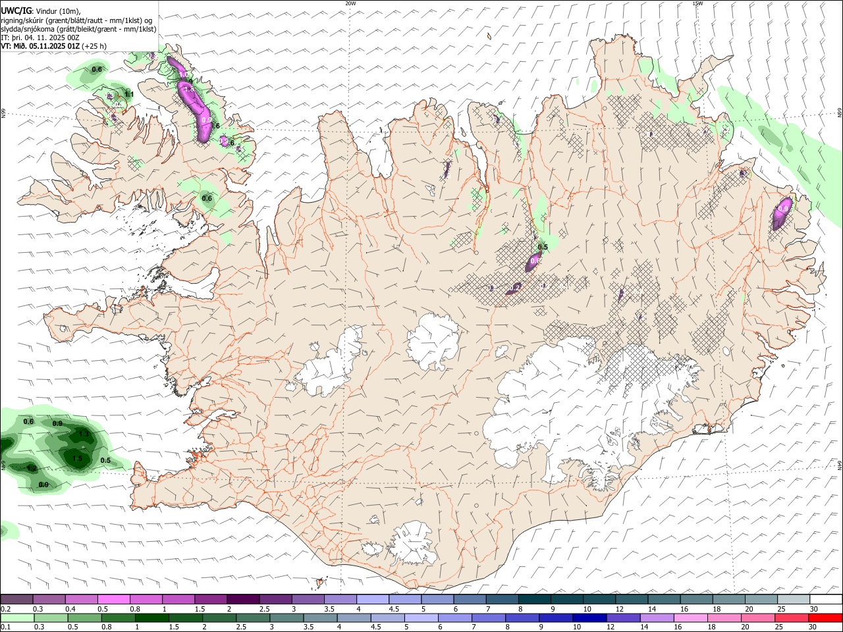This screenshot has height=632, width=843.
Task: Pick the darkest green rain legend swatch
Action: [151, 618]
